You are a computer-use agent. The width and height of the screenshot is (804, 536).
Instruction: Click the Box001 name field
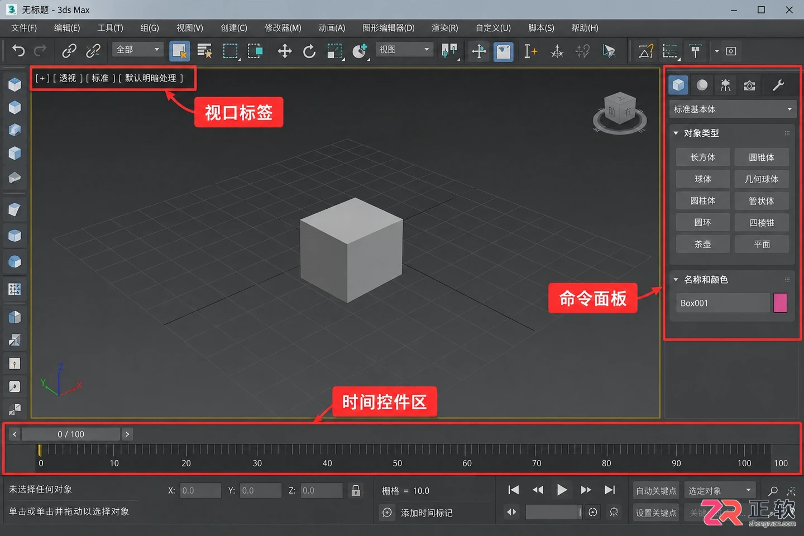(x=722, y=303)
